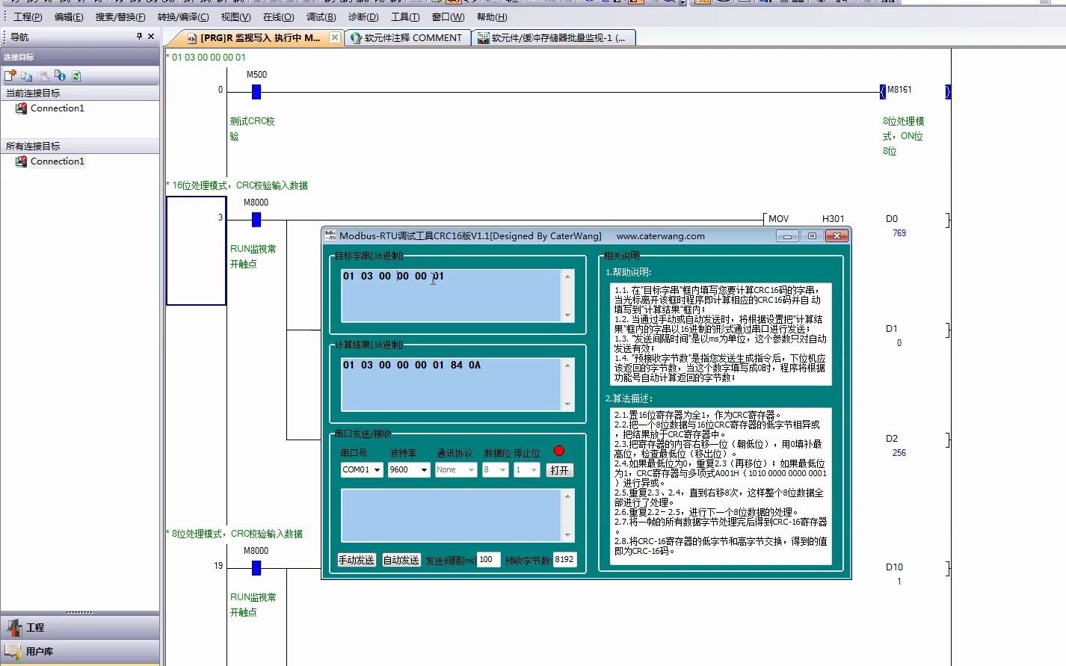Click the receive area scroll-down arrow

[x=568, y=535]
